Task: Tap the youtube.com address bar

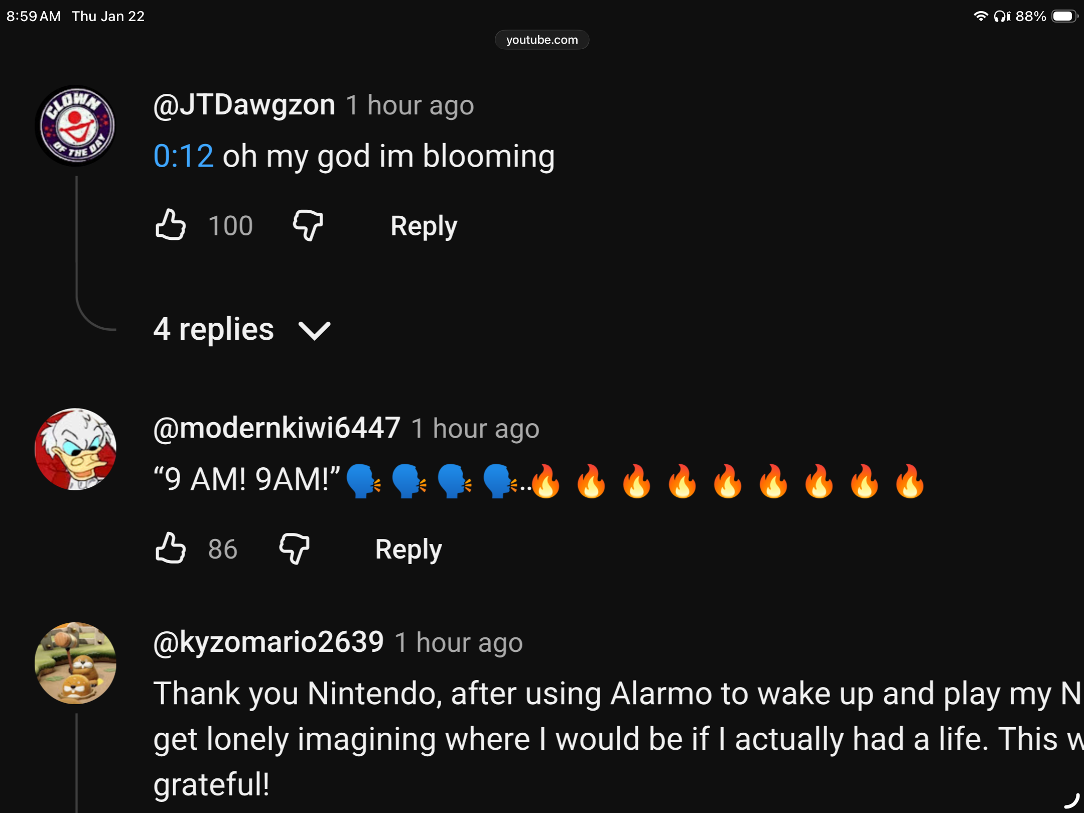Action: click(542, 40)
